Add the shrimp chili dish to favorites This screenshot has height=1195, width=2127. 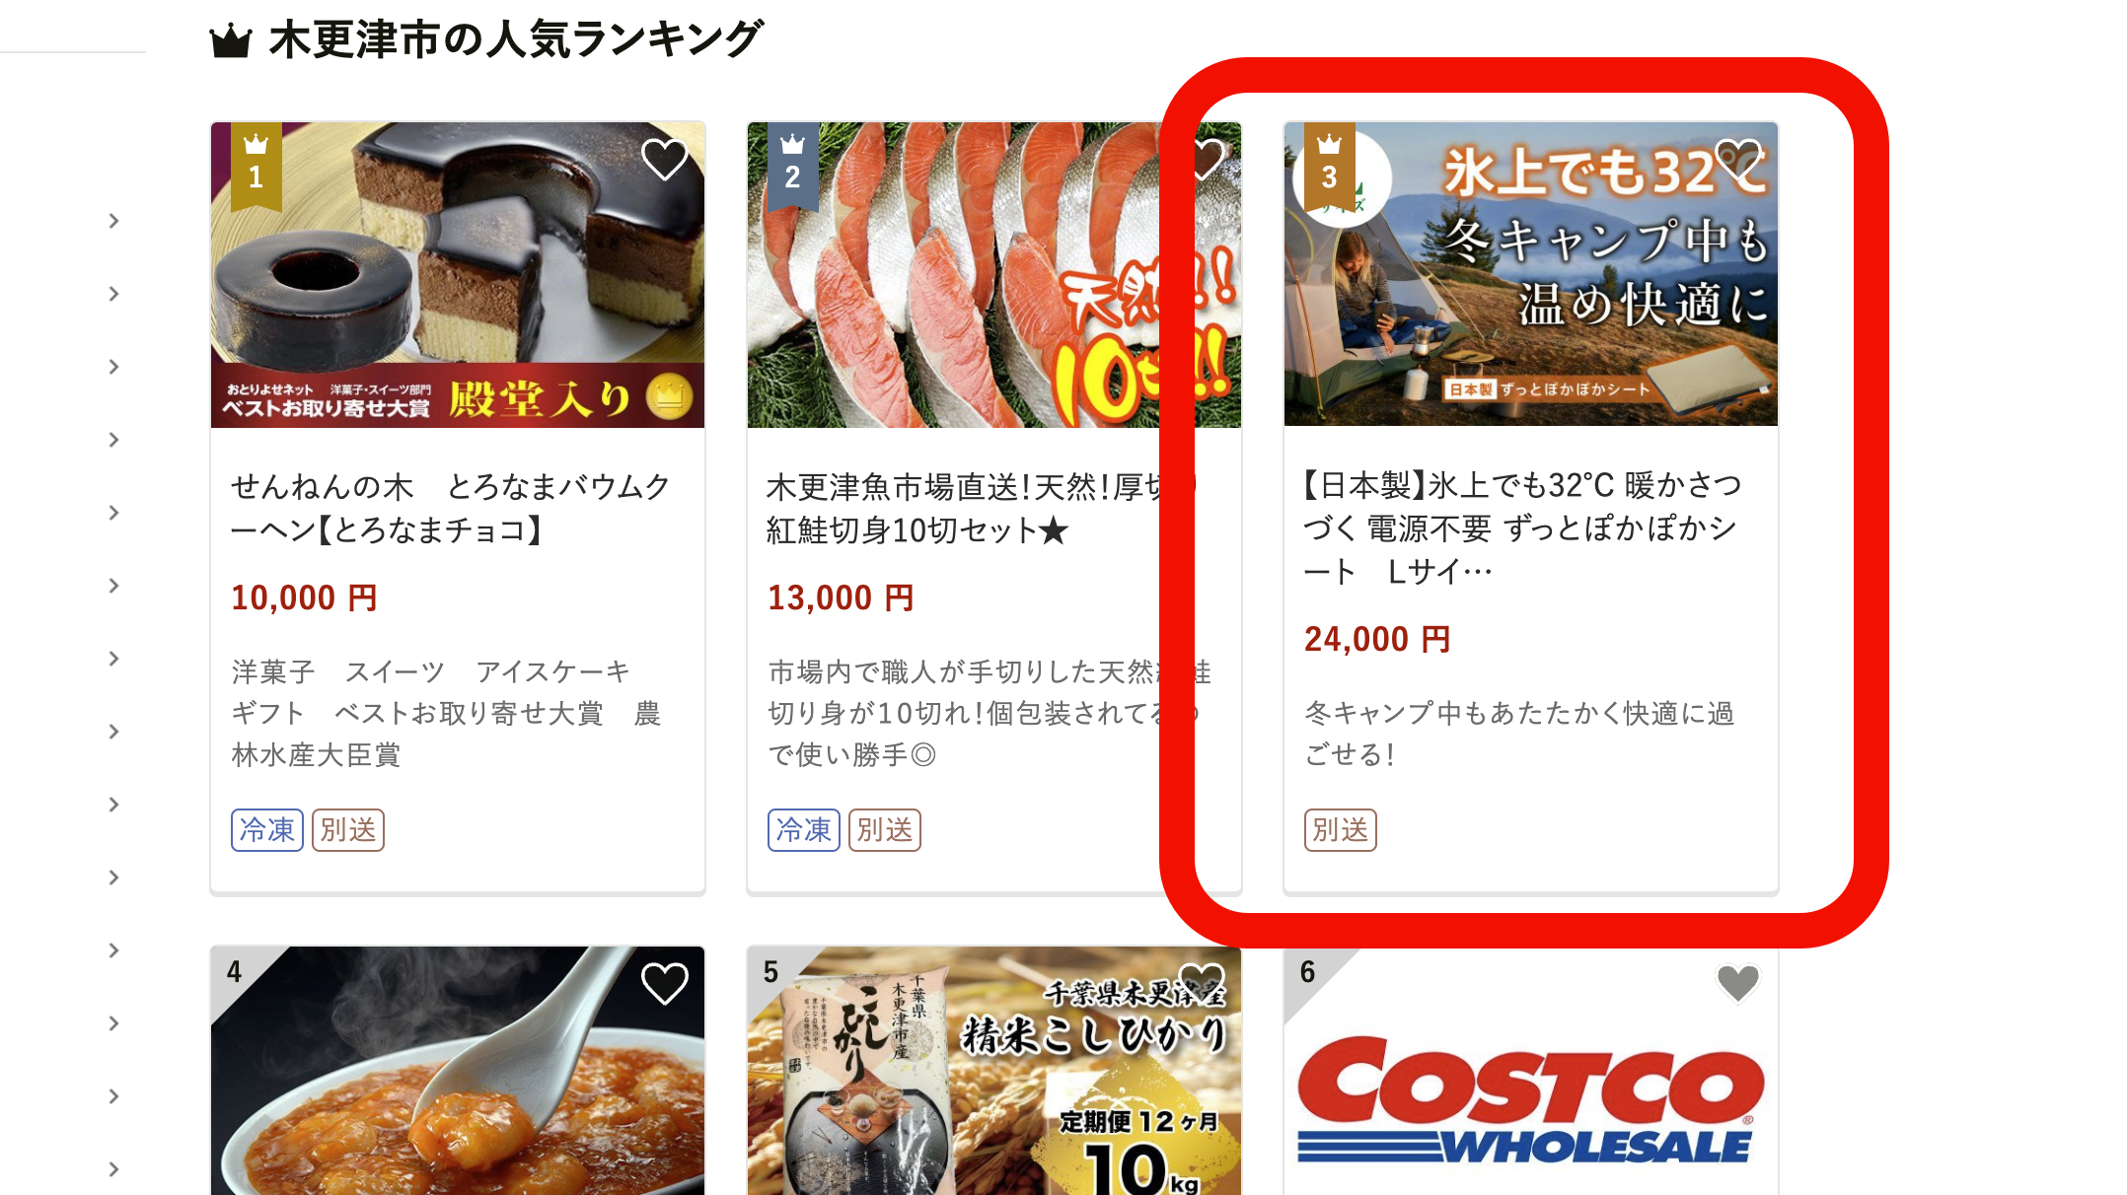(664, 983)
